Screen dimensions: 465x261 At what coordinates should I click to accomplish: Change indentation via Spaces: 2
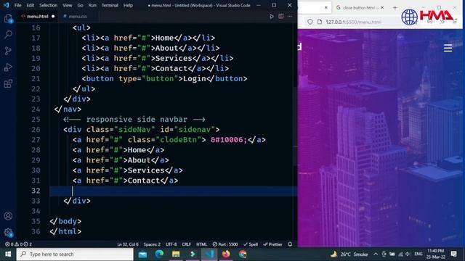click(x=152, y=244)
